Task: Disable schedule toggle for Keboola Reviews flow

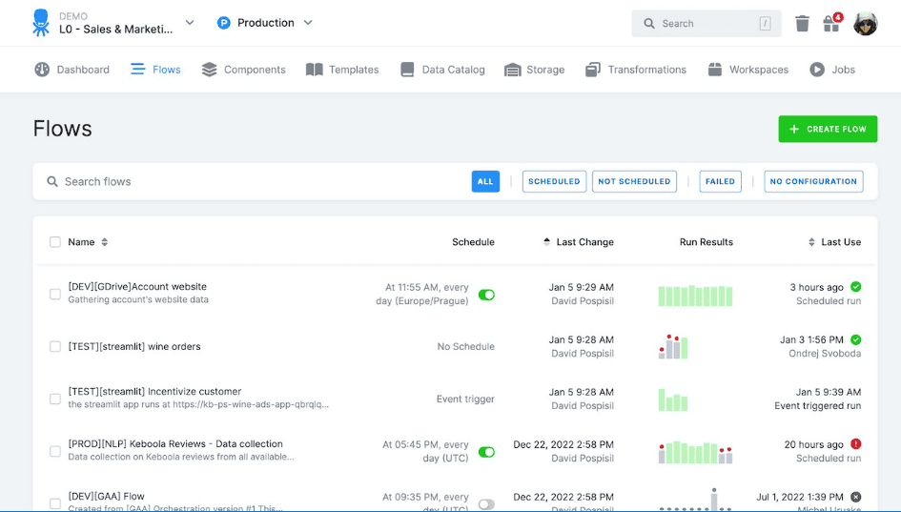Action: [486, 452]
